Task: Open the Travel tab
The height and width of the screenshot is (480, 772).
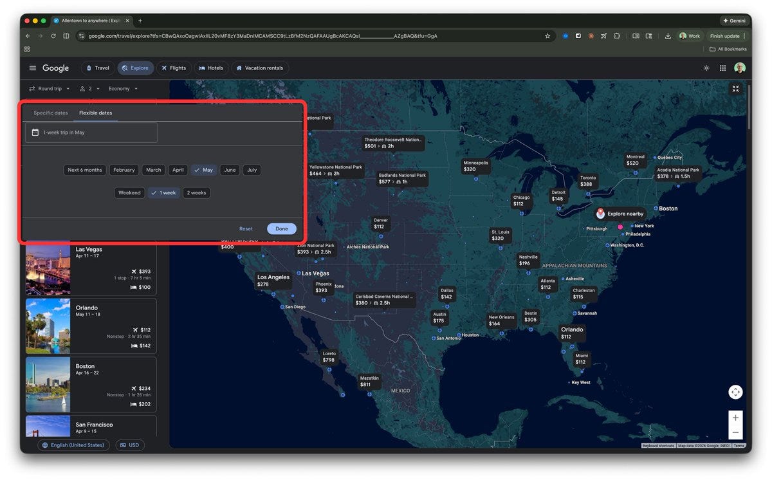Action: (97, 68)
